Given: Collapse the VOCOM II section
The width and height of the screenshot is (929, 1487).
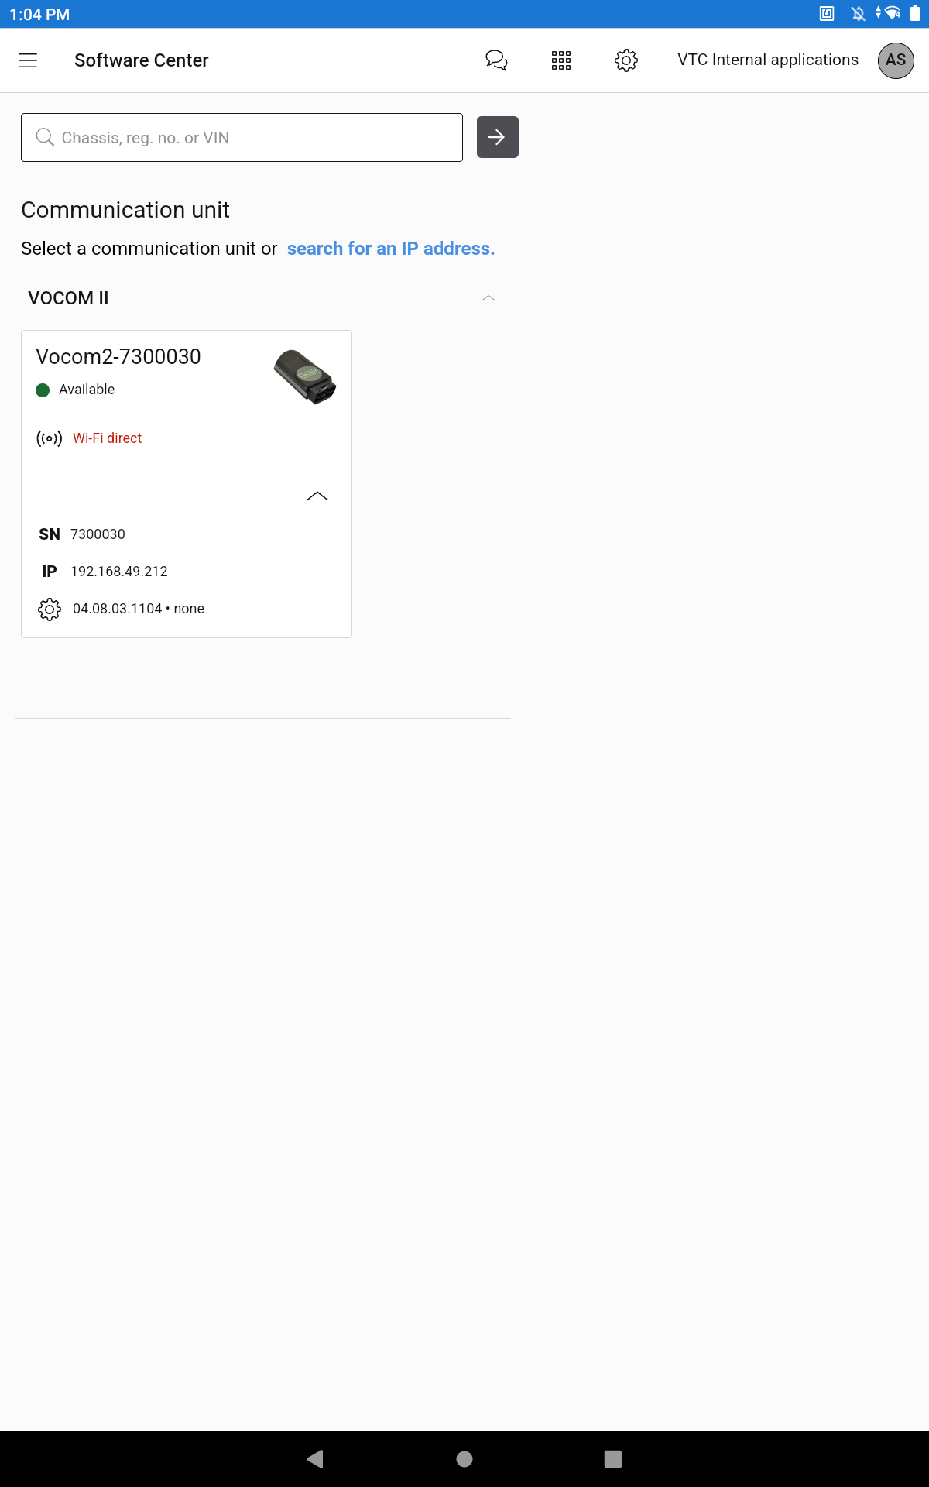Looking at the screenshot, I should coord(488,298).
